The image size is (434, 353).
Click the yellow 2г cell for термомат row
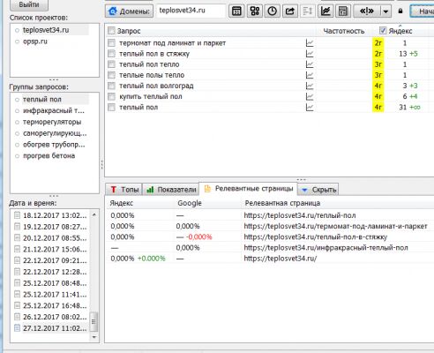(x=378, y=43)
